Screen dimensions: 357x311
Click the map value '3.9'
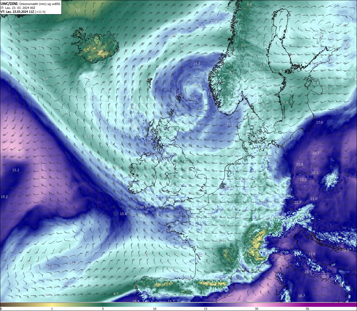(x=243, y=45)
